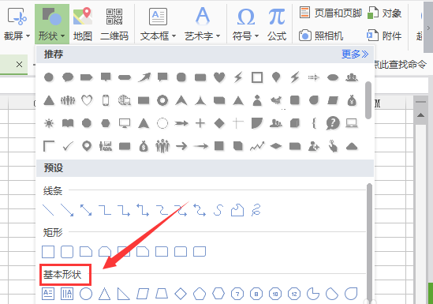Open 页眉和页脚 header and footer
The width and height of the screenshot is (433, 304).
click(330, 13)
